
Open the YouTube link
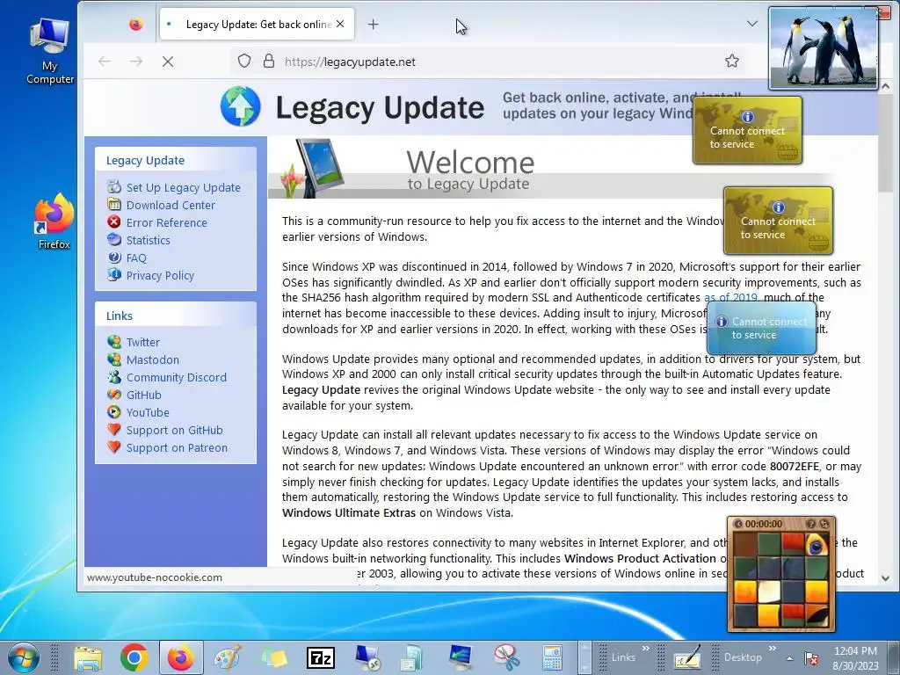(148, 413)
